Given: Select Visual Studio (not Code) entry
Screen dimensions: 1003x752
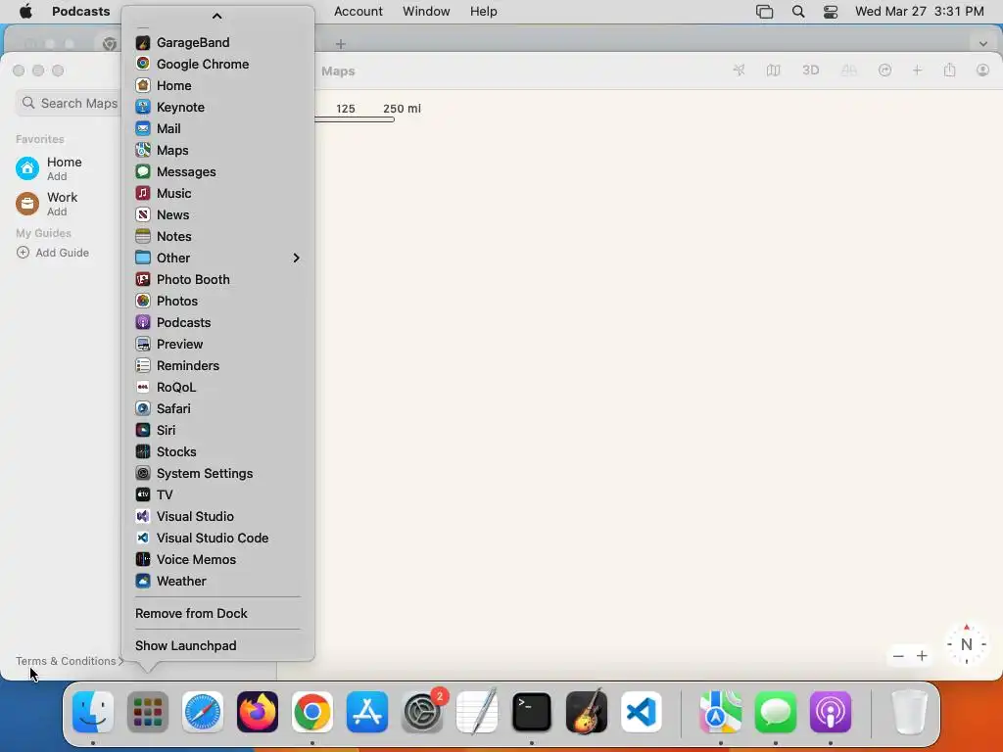Looking at the screenshot, I should 217,516.
